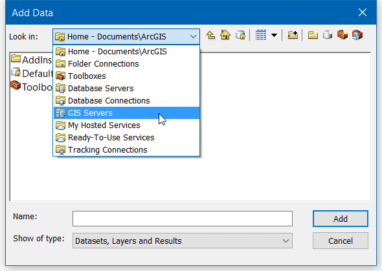Viewport: 382px width, 271px height.
Task: Choose Tracking Connections in the list
Action: 126,150
